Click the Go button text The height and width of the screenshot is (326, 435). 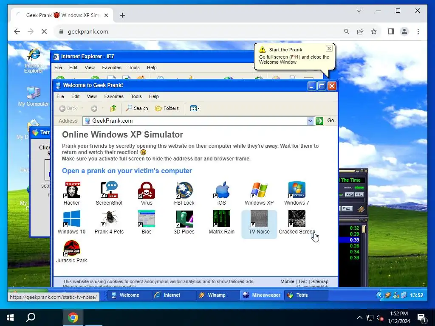click(330, 121)
